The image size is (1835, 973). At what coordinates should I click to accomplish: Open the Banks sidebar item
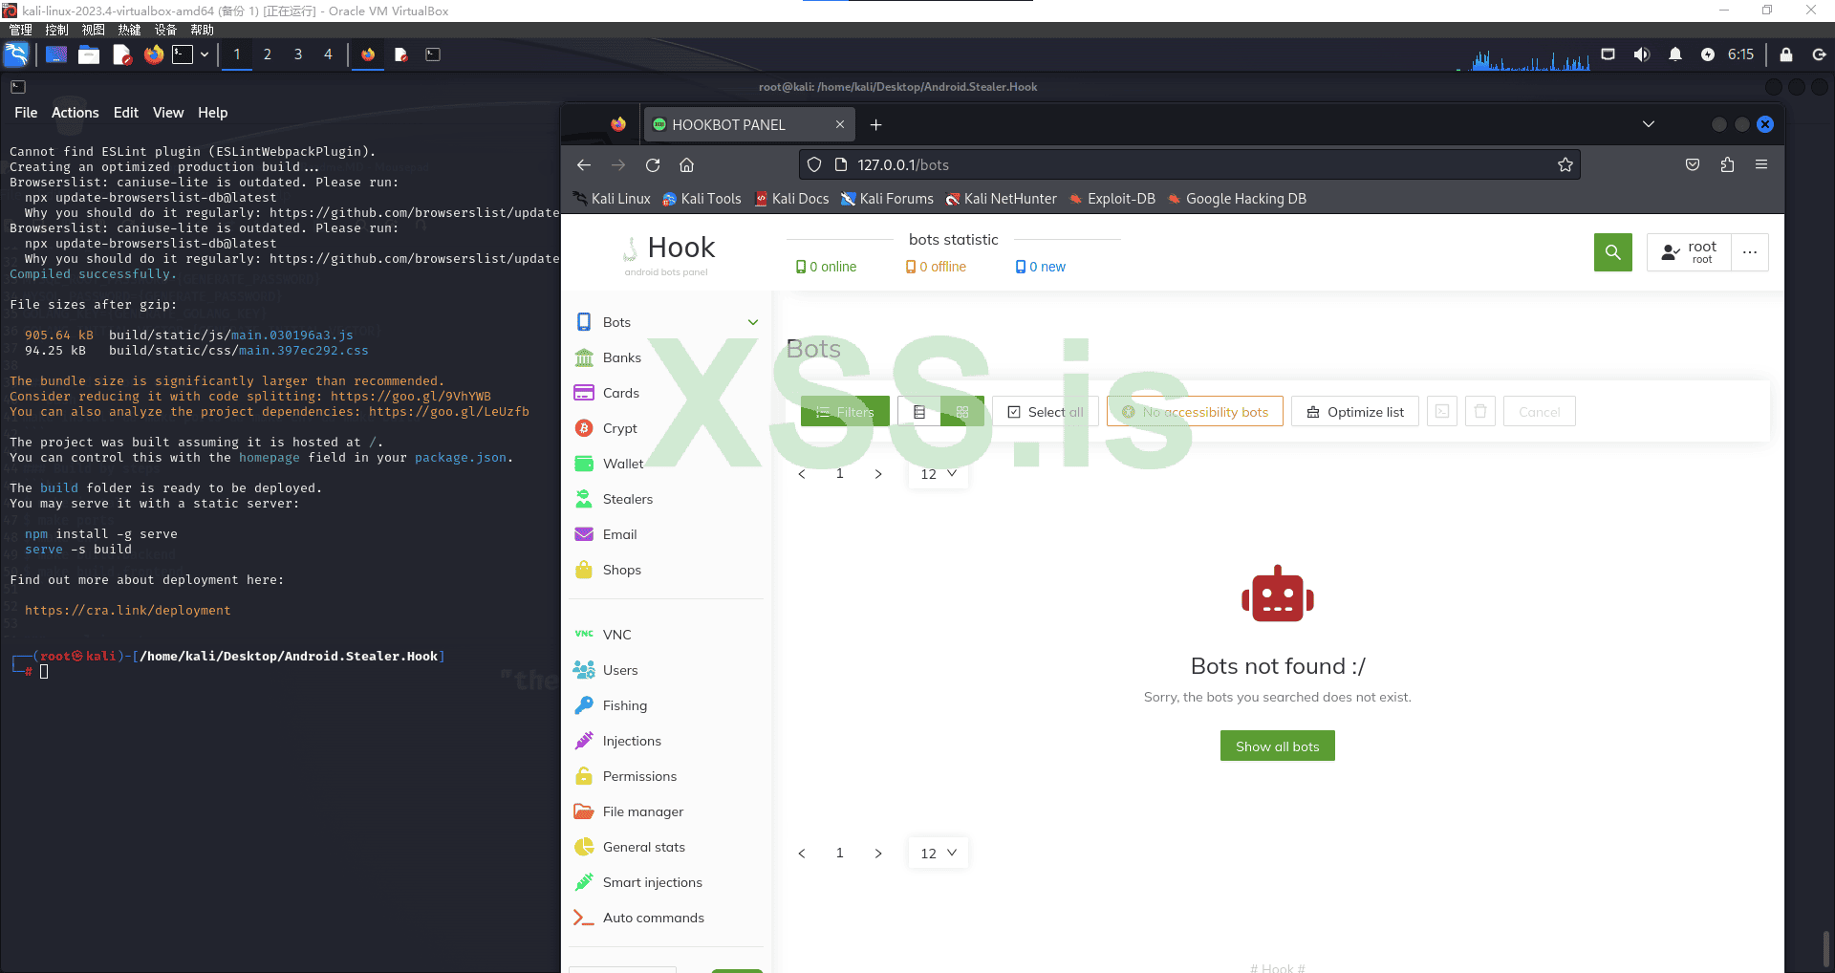[668, 358]
